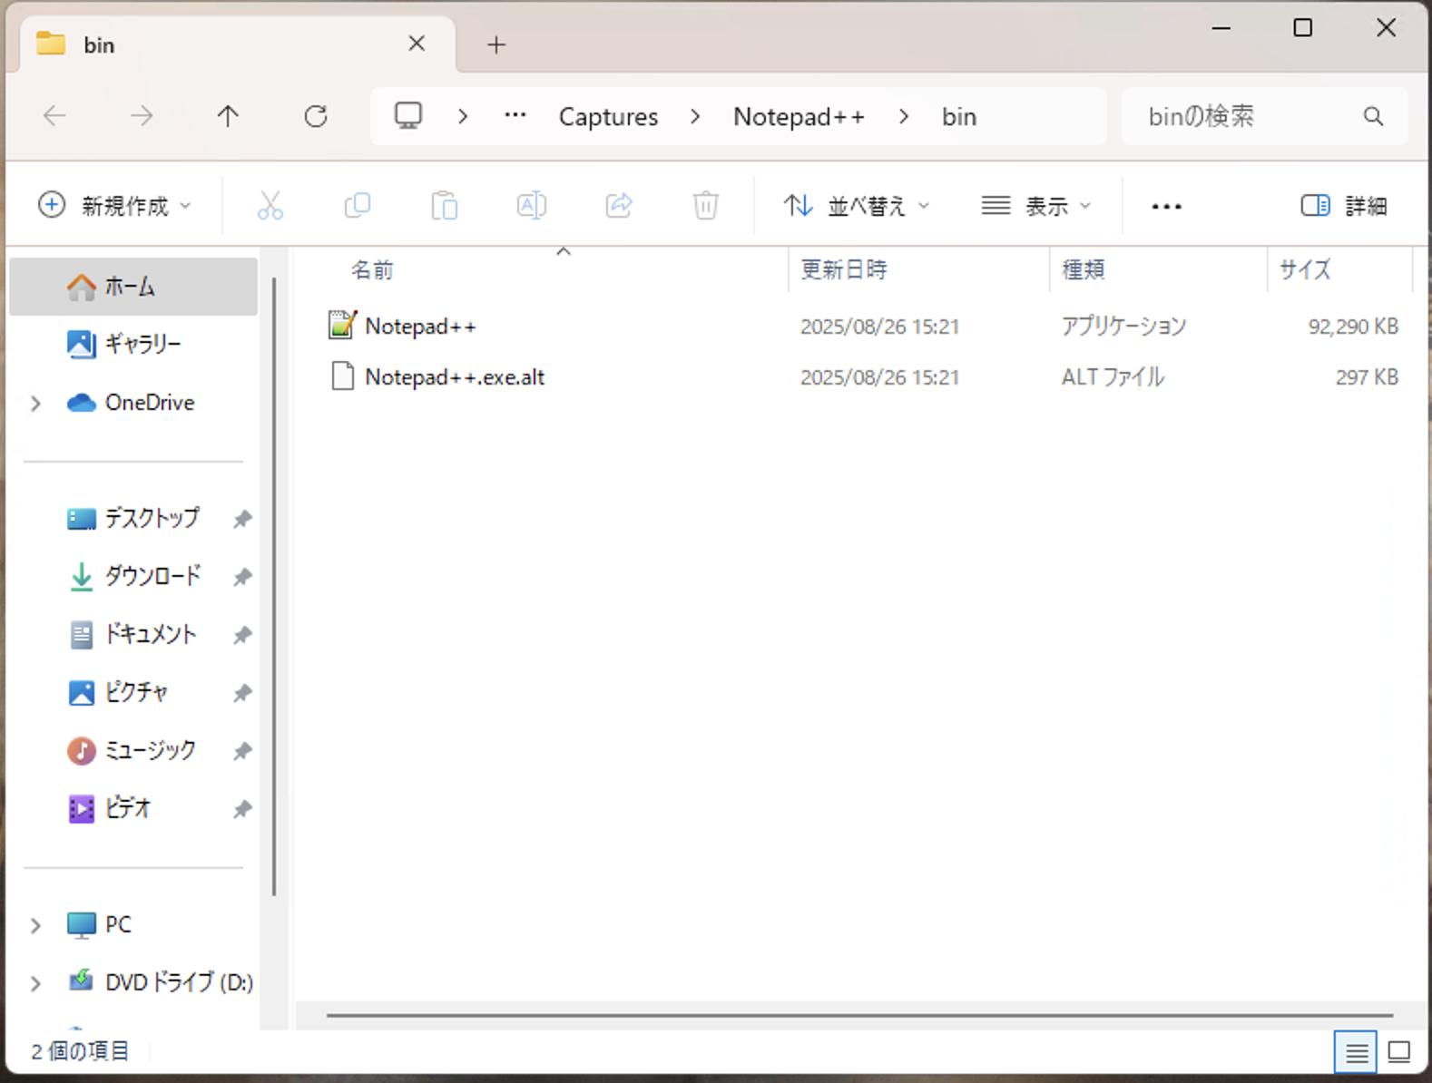This screenshot has width=1432, height=1083.
Task: Expand the PC tree node
Action: pos(36,925)
